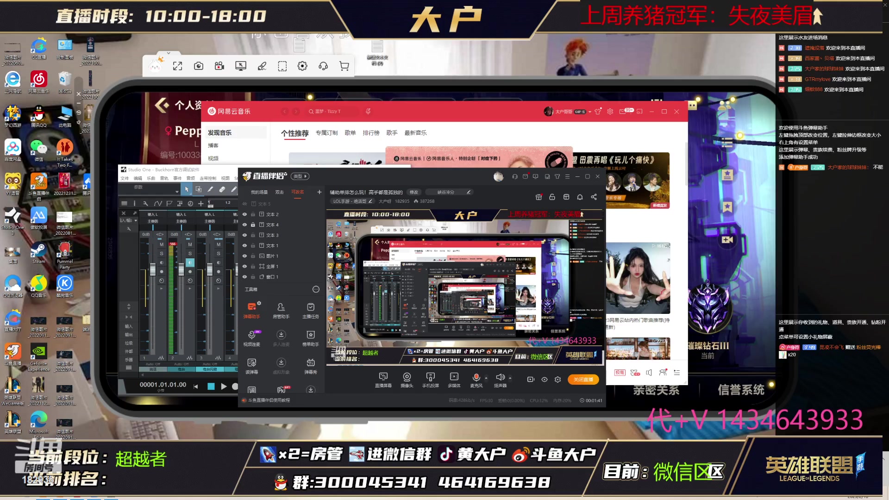Image resolution: width=889 pixels, height=500 pixels.
Task: Open 输入/输出 dropdown in Studio One mixer
Action: click(129, 221)
